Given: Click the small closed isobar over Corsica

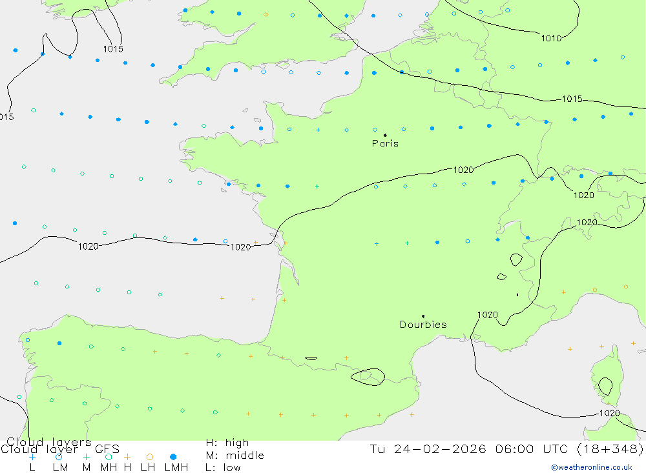Looking at the screenshot, I should click(x=605, y=386).
